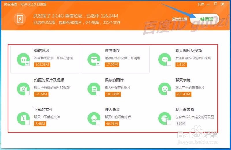This screenshot has height=150, width=231.
Task: Check the 聊天背景图 checkbox
Action: point(169,123)
